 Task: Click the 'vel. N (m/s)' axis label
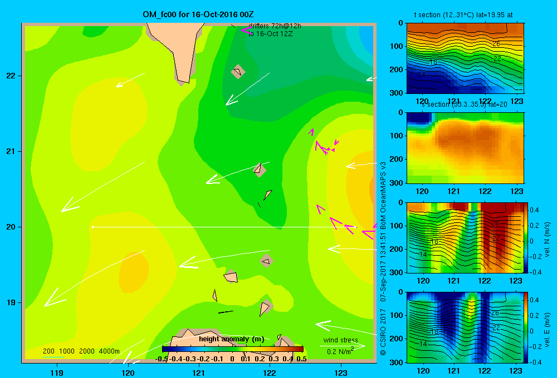(547, 240)
